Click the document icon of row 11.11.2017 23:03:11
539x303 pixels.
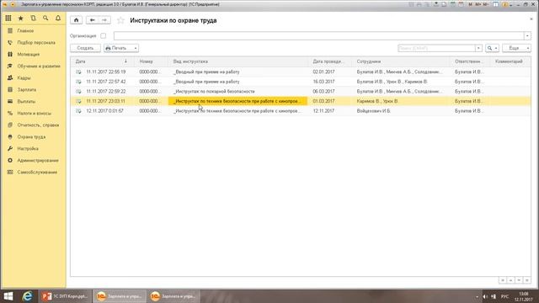tap(78, 101)
